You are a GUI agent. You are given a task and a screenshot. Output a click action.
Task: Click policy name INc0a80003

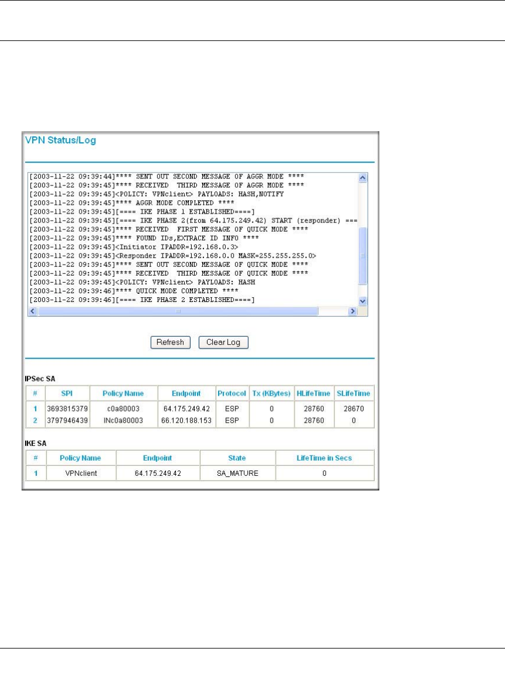click(123, 420)
